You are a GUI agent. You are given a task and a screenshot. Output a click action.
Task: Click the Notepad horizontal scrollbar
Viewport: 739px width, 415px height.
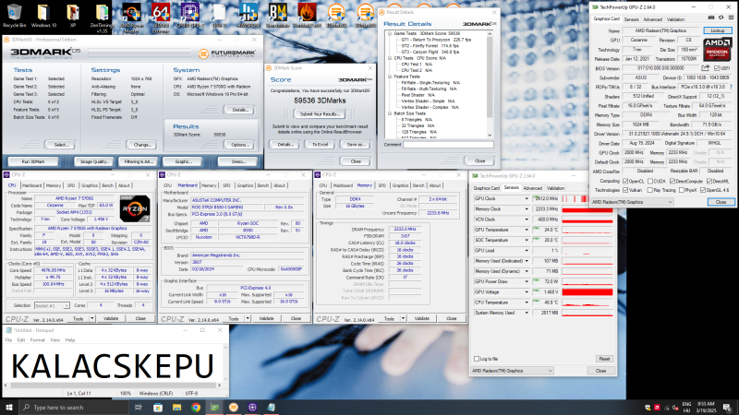112,385
